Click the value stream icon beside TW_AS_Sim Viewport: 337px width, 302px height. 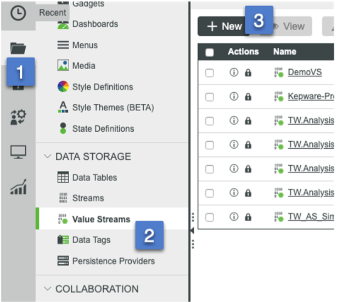point(279,217)
